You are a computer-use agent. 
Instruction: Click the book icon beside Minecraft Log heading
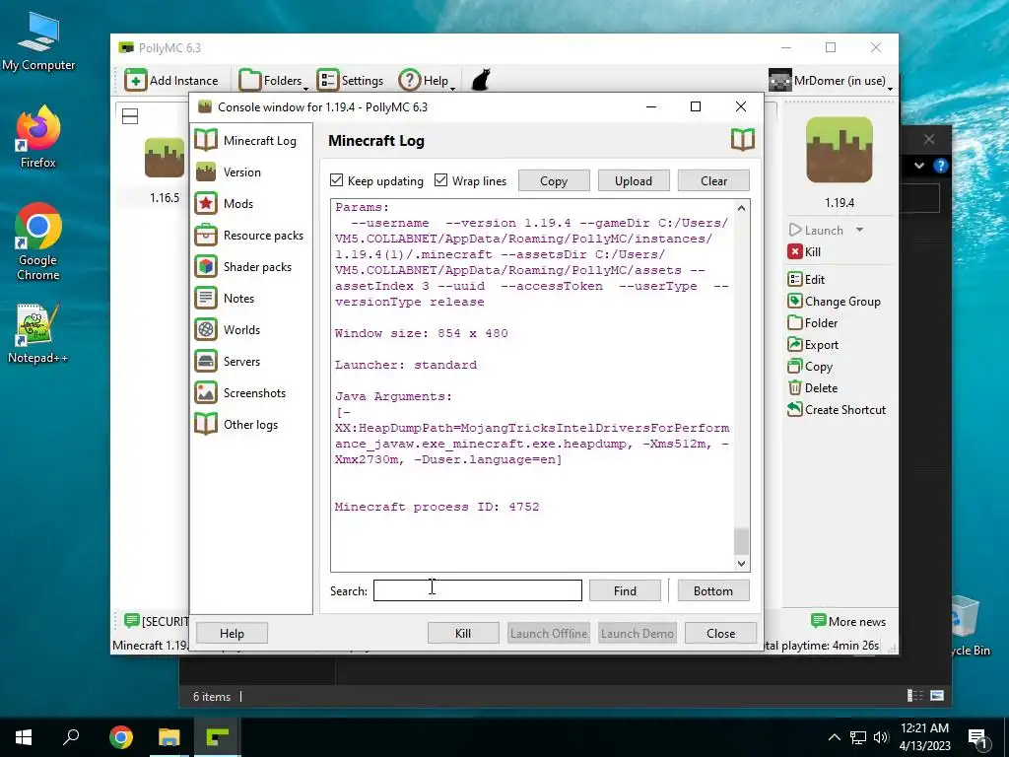pyautogui.click(x=743, y=140)
